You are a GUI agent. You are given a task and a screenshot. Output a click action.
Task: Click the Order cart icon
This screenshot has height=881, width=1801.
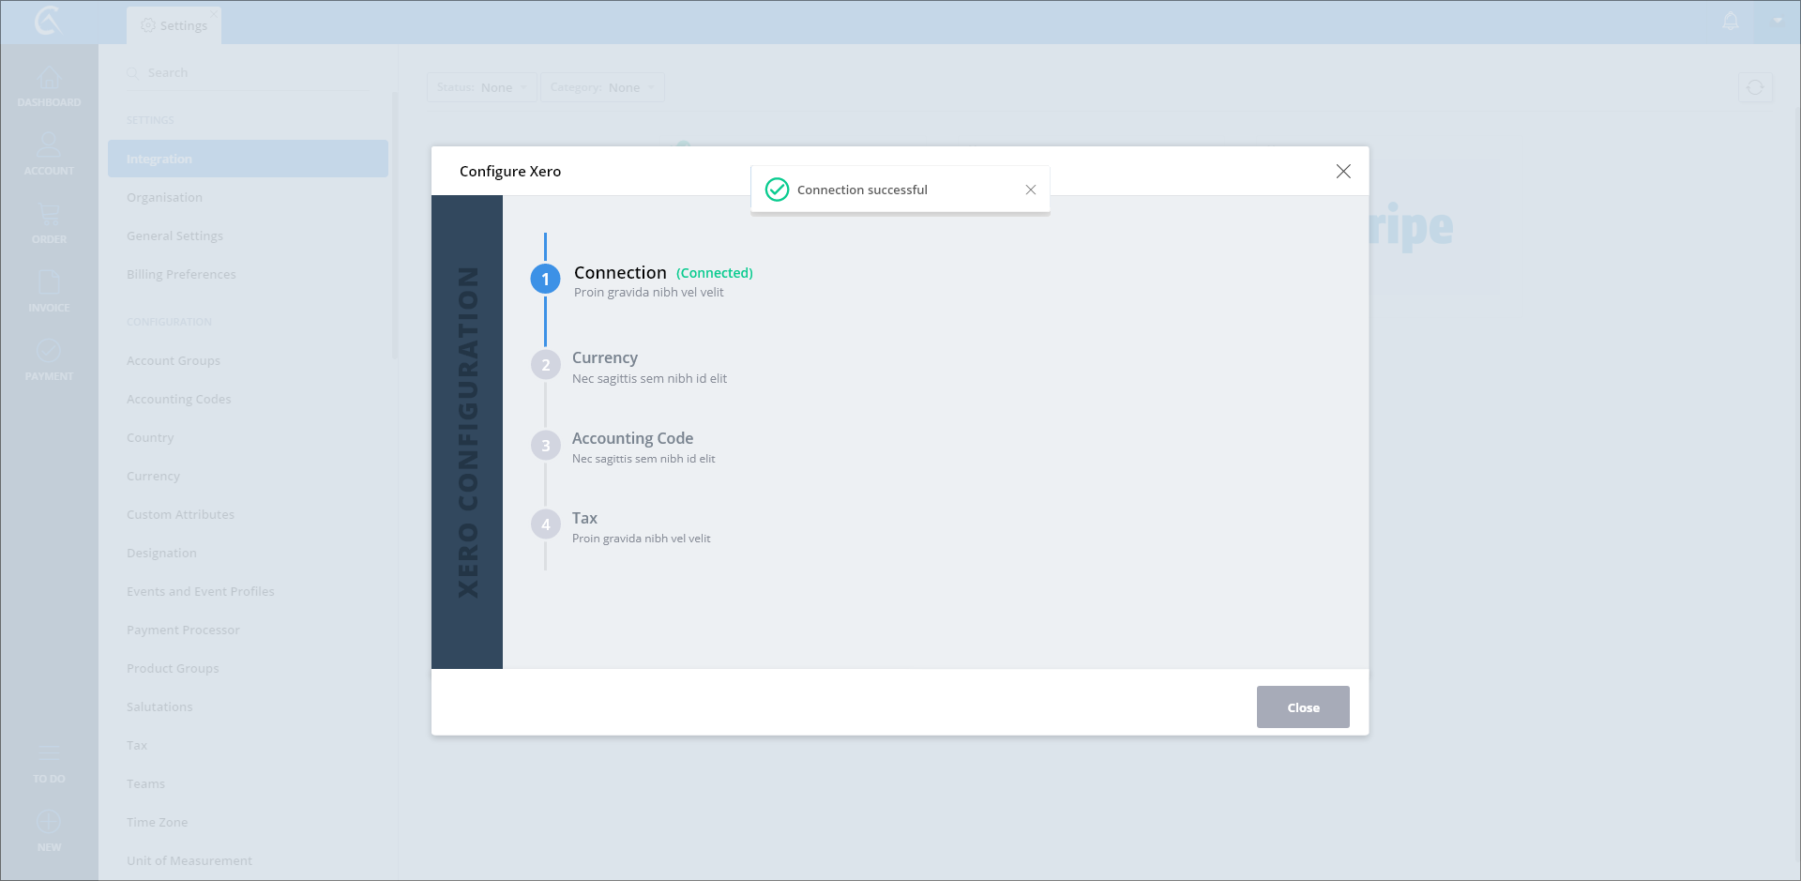49,215
